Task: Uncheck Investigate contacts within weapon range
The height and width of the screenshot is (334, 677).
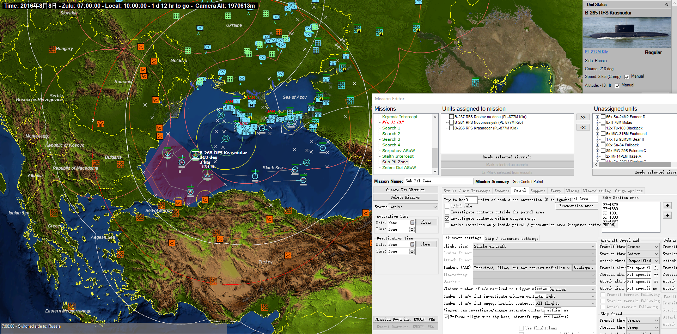Action: coord(447,218)
